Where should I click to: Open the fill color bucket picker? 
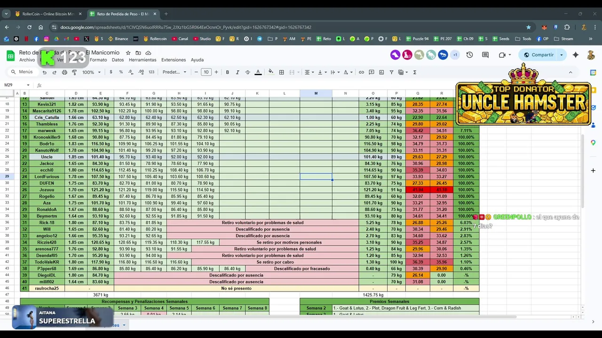[x=270, y=72]
